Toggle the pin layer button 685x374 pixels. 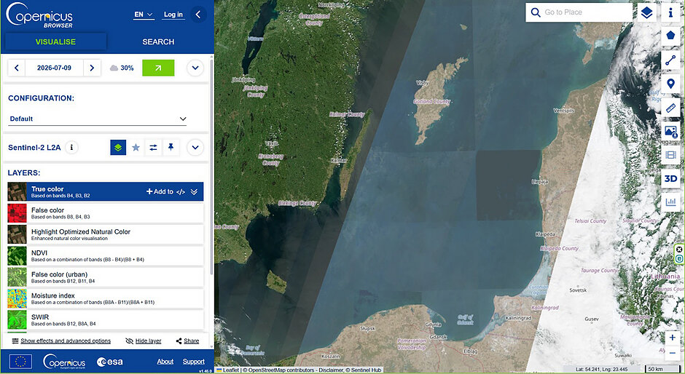point(171,148)
